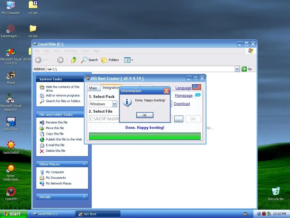This screenshot has height=218, width=290.
Task: Click the OpenFM desktop icon
Action: coord(11,194)
